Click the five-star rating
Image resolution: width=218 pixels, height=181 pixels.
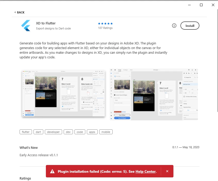tap(105, 23)
